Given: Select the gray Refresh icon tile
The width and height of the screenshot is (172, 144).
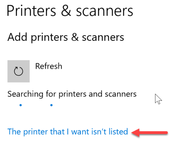Looking at the screenshot, I should [19, 71].
